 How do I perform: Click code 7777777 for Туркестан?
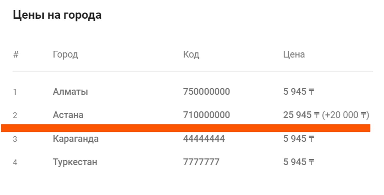[x=201, y=162]
